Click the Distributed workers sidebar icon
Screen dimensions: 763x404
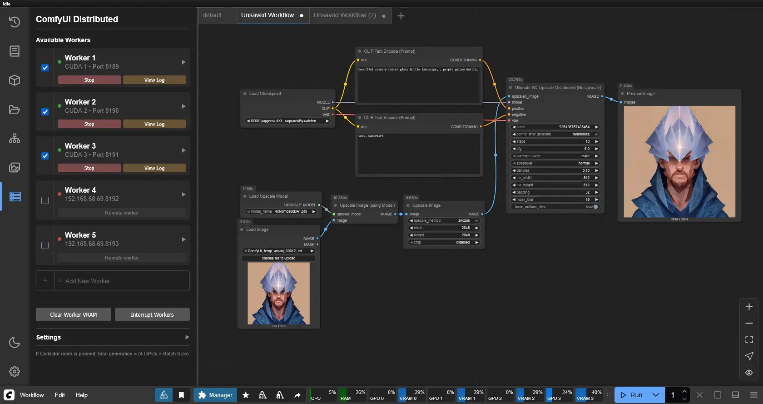click(15, 196)
